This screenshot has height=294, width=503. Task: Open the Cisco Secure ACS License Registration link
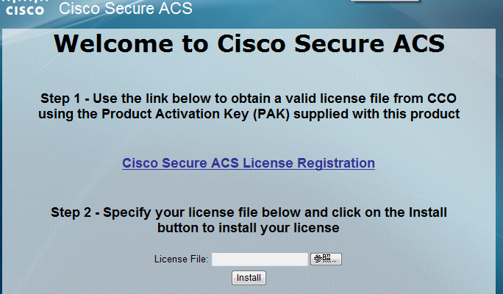tap(249, 163)
